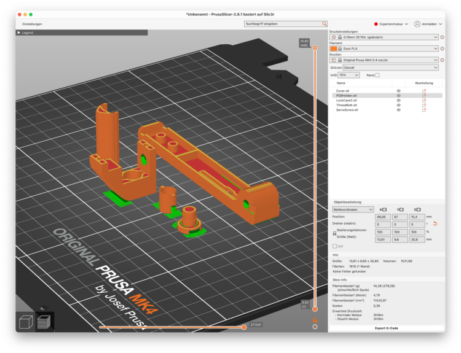Open filament settings gear next to Esun PLA
This screenshot has width=461, height=353.
click(442, 48)
